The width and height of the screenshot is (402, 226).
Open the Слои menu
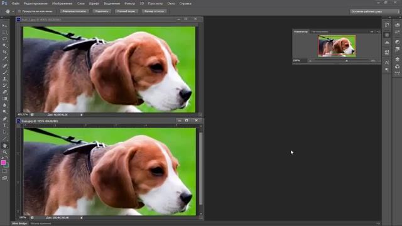tap(81, 4)
